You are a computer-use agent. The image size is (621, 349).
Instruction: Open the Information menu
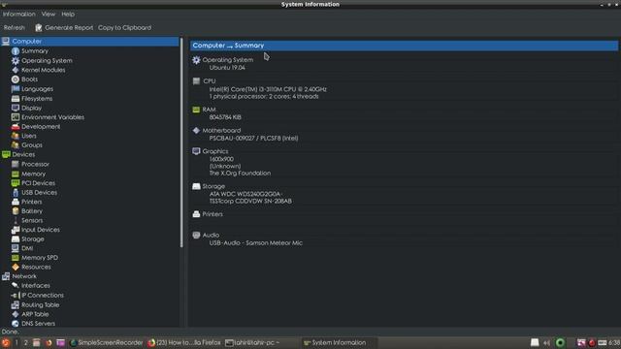point(19,14)
